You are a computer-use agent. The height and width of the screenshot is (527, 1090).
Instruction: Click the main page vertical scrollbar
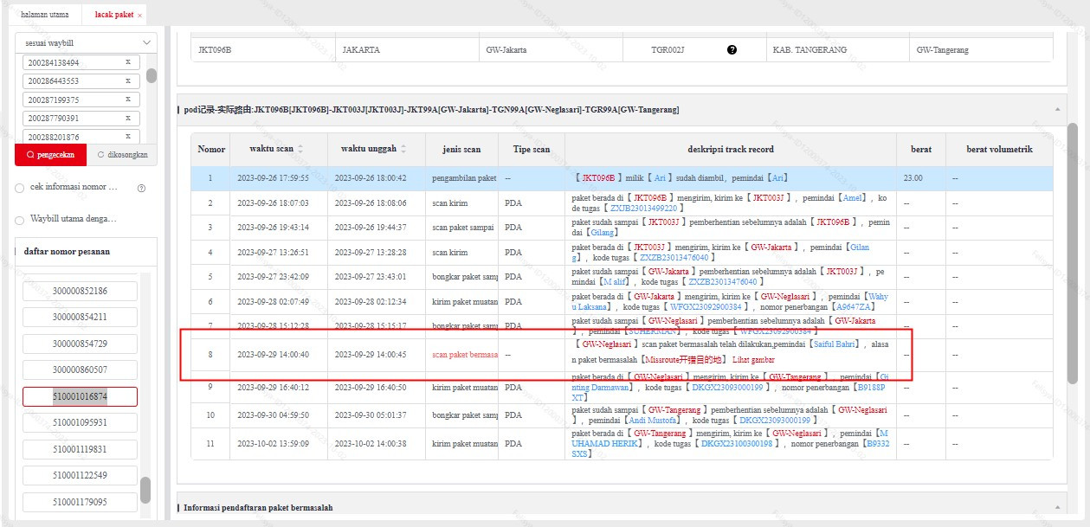pyautogui.click(x=1073, y=253)
